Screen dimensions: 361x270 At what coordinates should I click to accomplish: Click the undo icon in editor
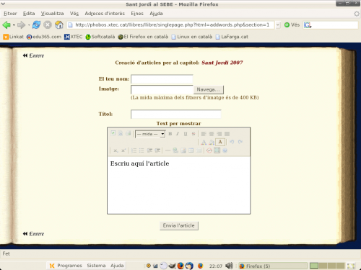[232, 142]
